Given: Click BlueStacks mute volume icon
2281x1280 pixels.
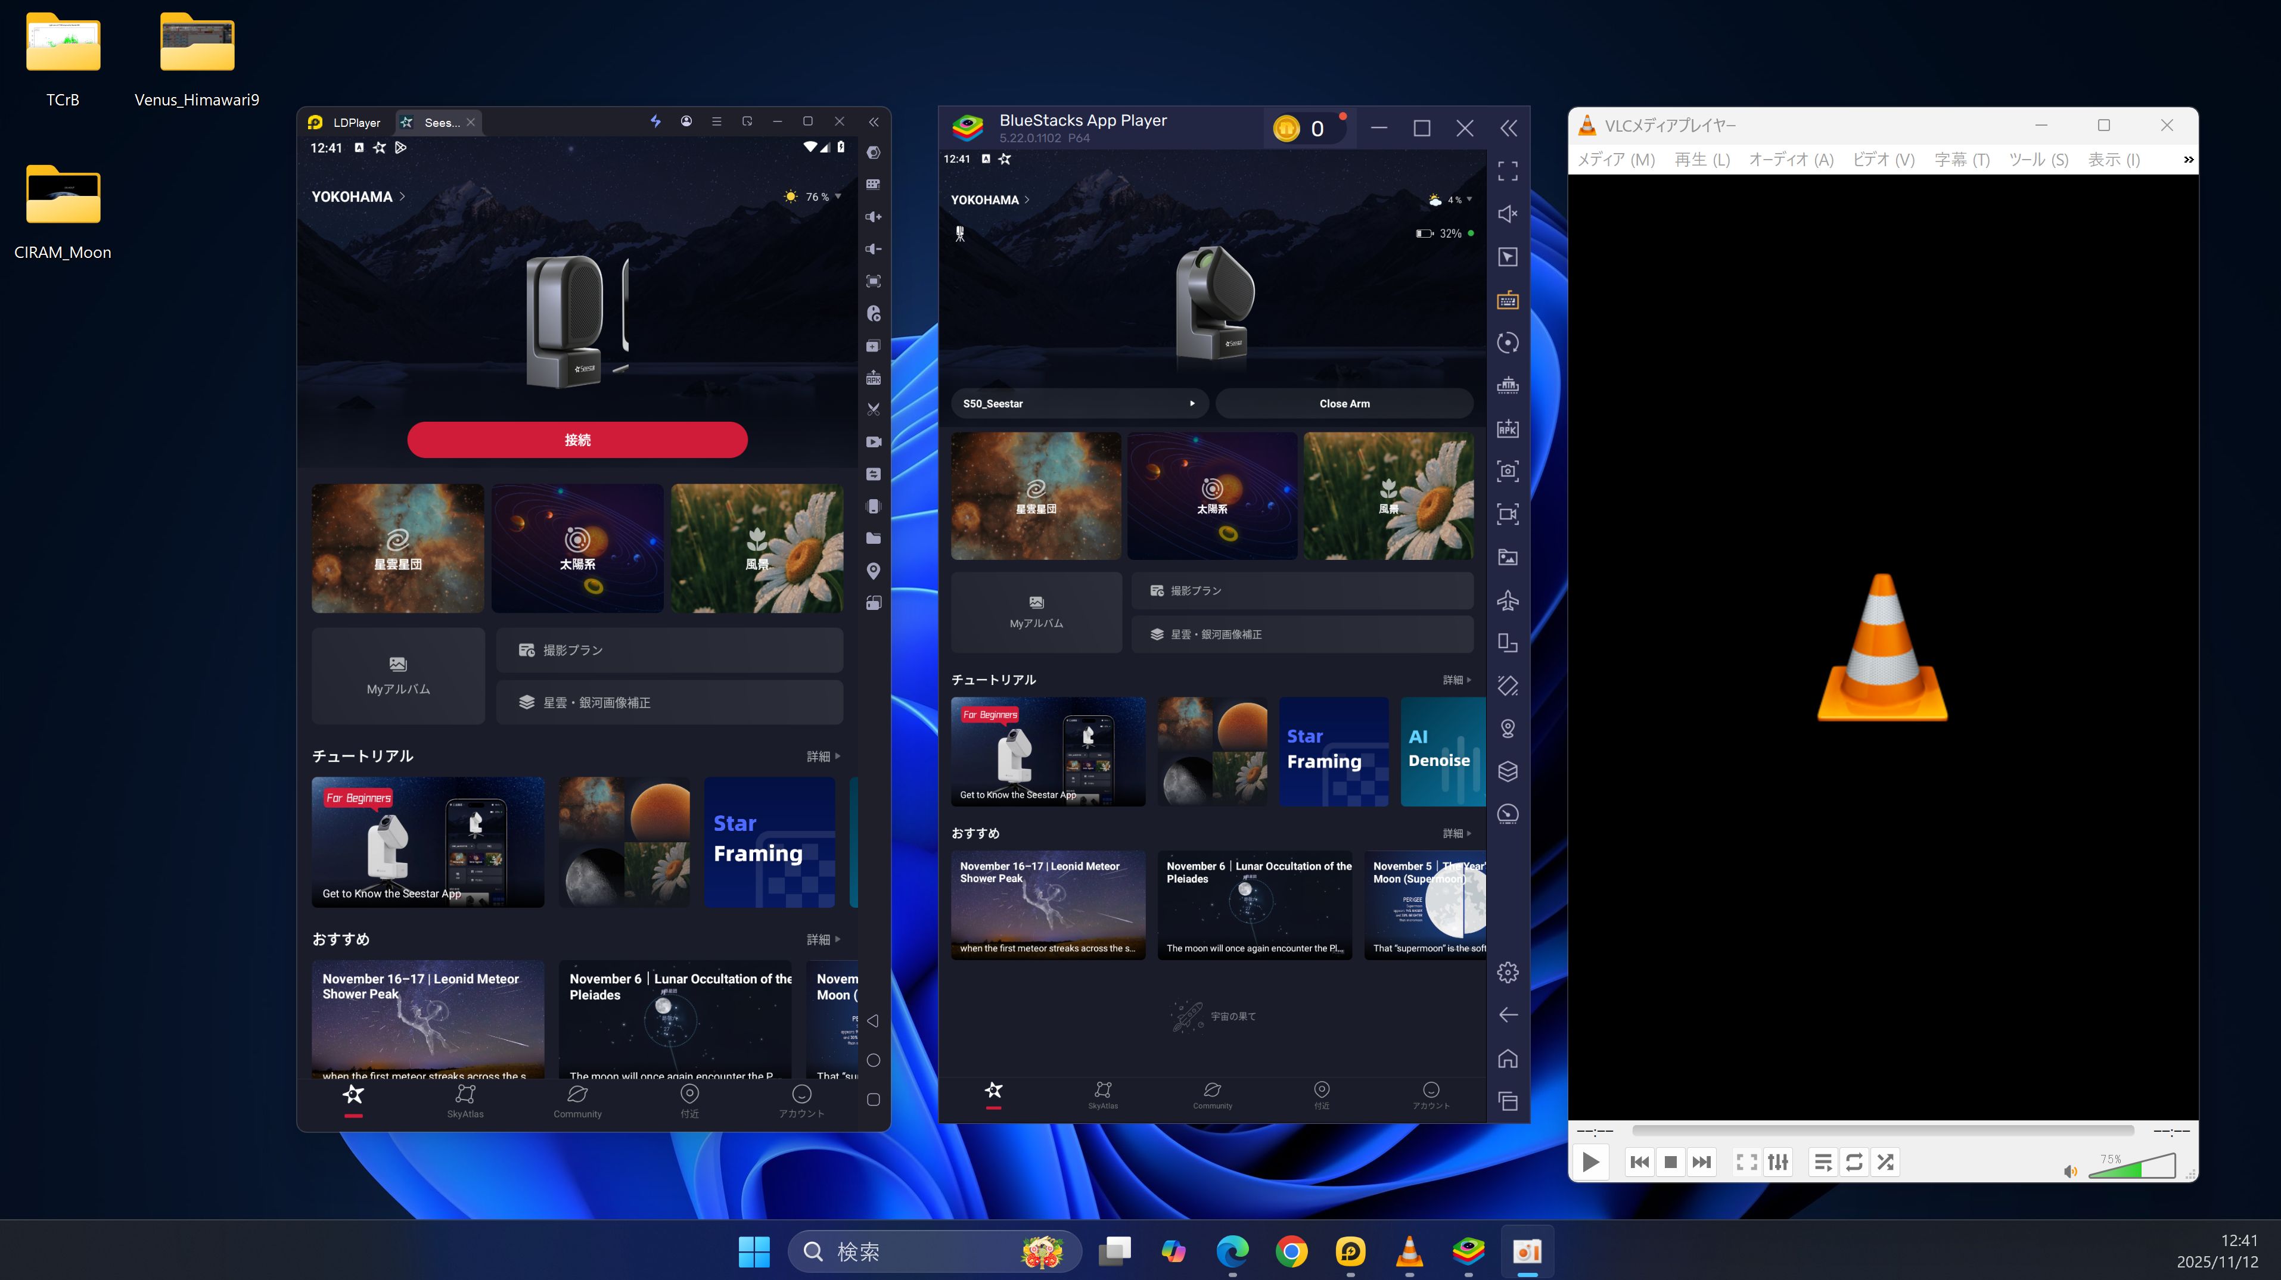Looking at the screenshot, I should [1507, 213].
